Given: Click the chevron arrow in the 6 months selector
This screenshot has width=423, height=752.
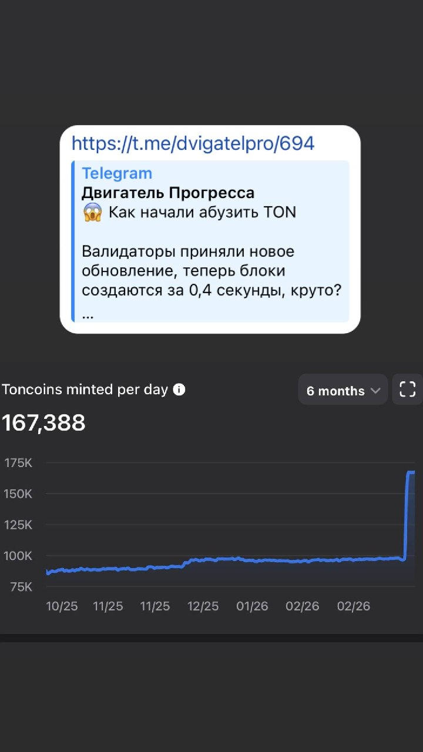Looking at the screenshot, I should click(x=375, y=391).
